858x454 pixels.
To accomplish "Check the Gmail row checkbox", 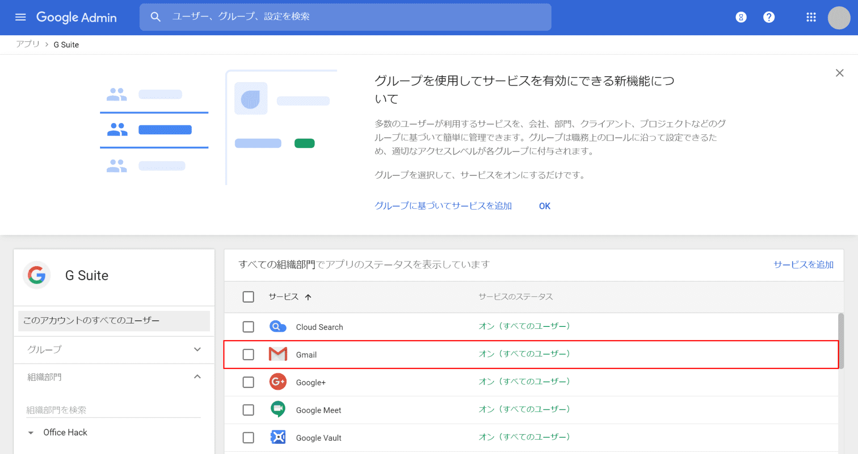I will coord(248,355).
